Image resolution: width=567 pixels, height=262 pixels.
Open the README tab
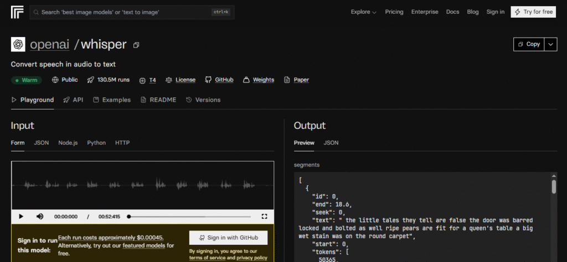tap(158, 100)
